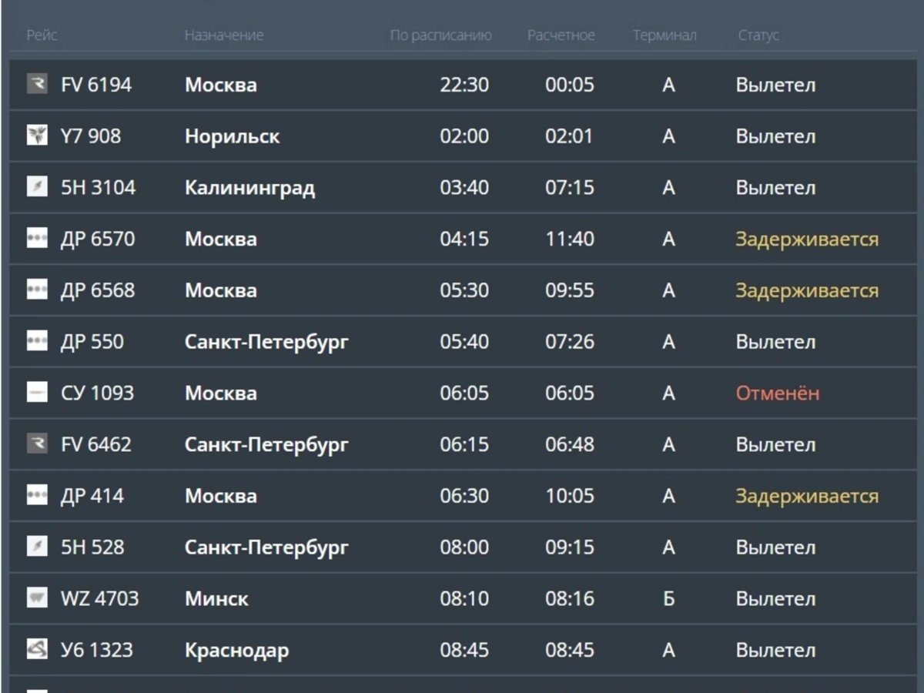Open the Калининград destination link
The width and height of the screenshot is (924, 693).
(249, 188)
